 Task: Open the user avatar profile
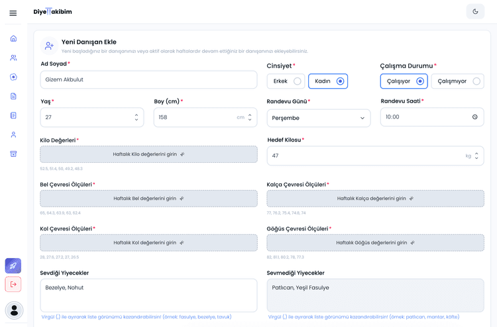click(x=13, y=310)
